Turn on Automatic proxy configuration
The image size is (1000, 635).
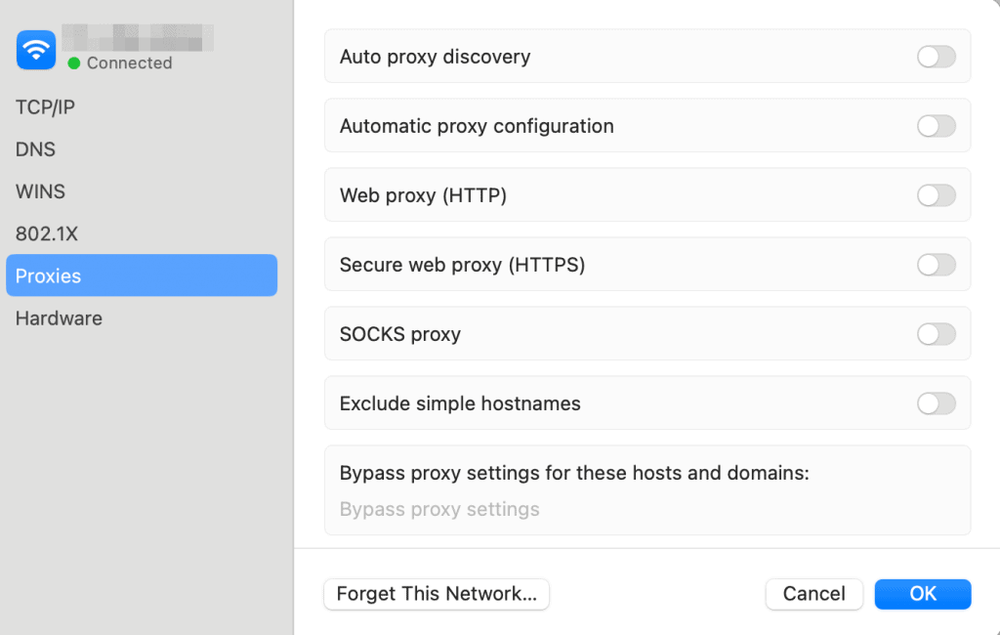tap(936, 126)
